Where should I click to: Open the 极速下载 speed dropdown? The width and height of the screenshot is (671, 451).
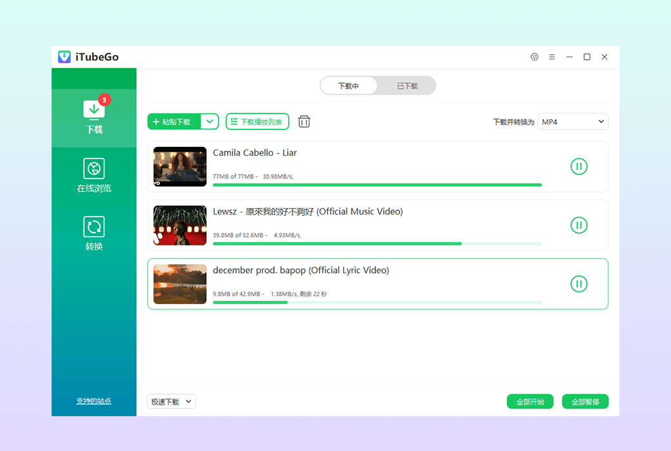171,401
